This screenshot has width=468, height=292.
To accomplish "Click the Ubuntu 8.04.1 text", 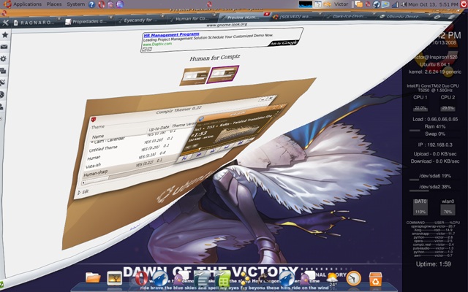I will tap(434, 64).
